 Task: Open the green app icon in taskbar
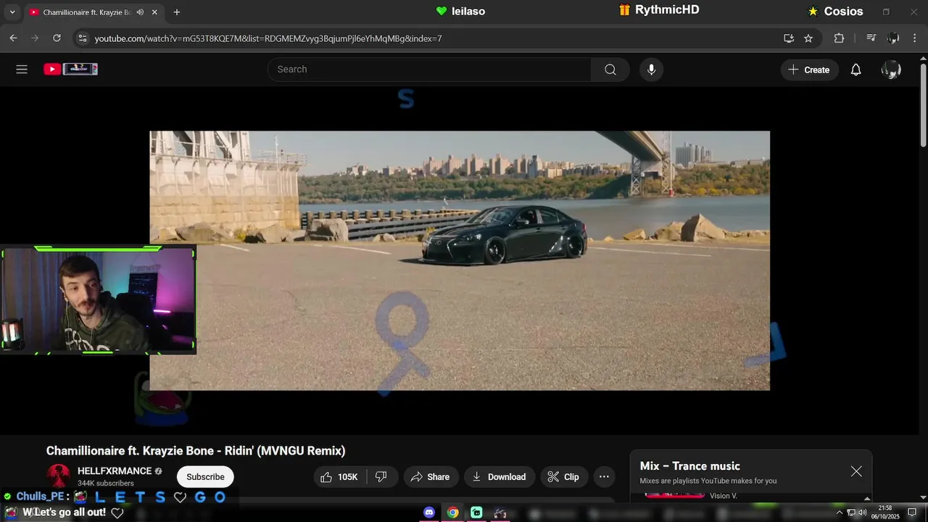click(476, 513)
